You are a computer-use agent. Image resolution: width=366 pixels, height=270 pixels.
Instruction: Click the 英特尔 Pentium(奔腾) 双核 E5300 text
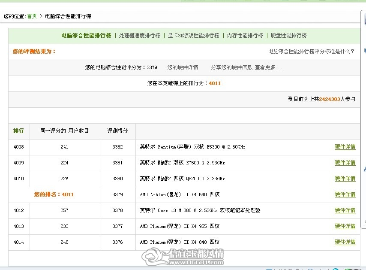click(x=192, y=147)
